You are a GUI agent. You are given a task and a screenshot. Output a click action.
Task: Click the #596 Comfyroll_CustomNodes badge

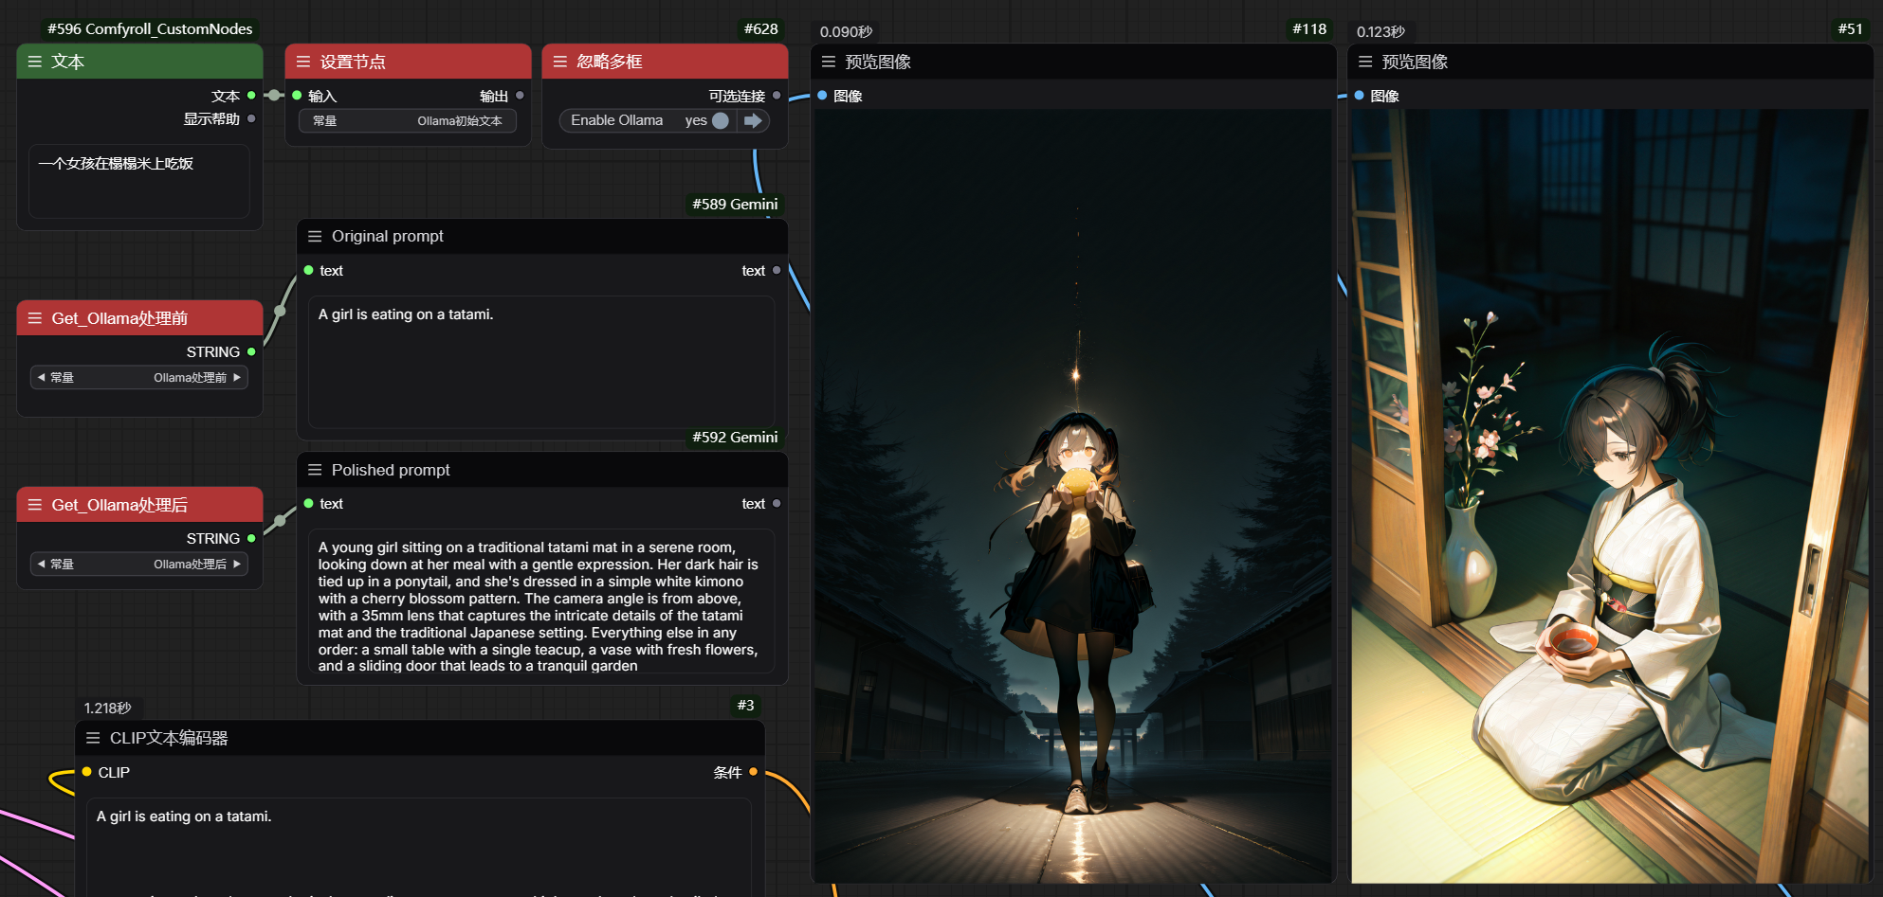[150, 29]
